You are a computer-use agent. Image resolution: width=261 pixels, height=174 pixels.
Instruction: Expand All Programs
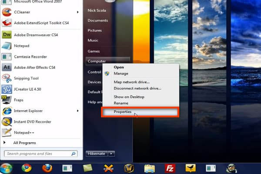(24, 143)
